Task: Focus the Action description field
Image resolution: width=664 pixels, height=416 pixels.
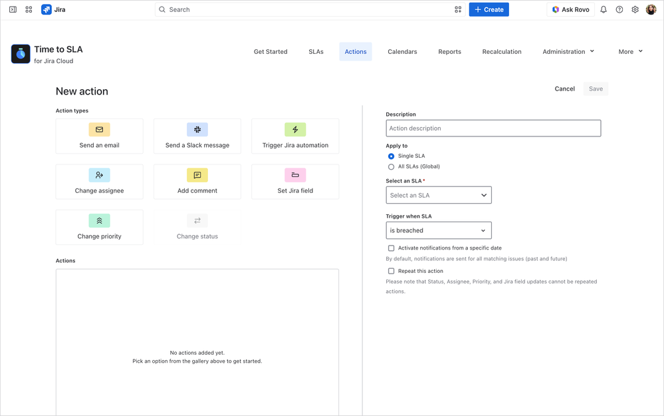Action: pyautogui.click(x=493, y=128)
